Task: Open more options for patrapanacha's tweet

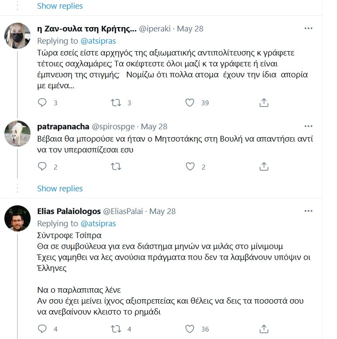Action: pos(308,126)
